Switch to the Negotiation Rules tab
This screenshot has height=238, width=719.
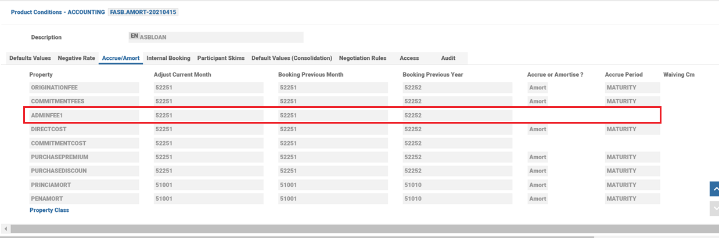tap(362, 58)
